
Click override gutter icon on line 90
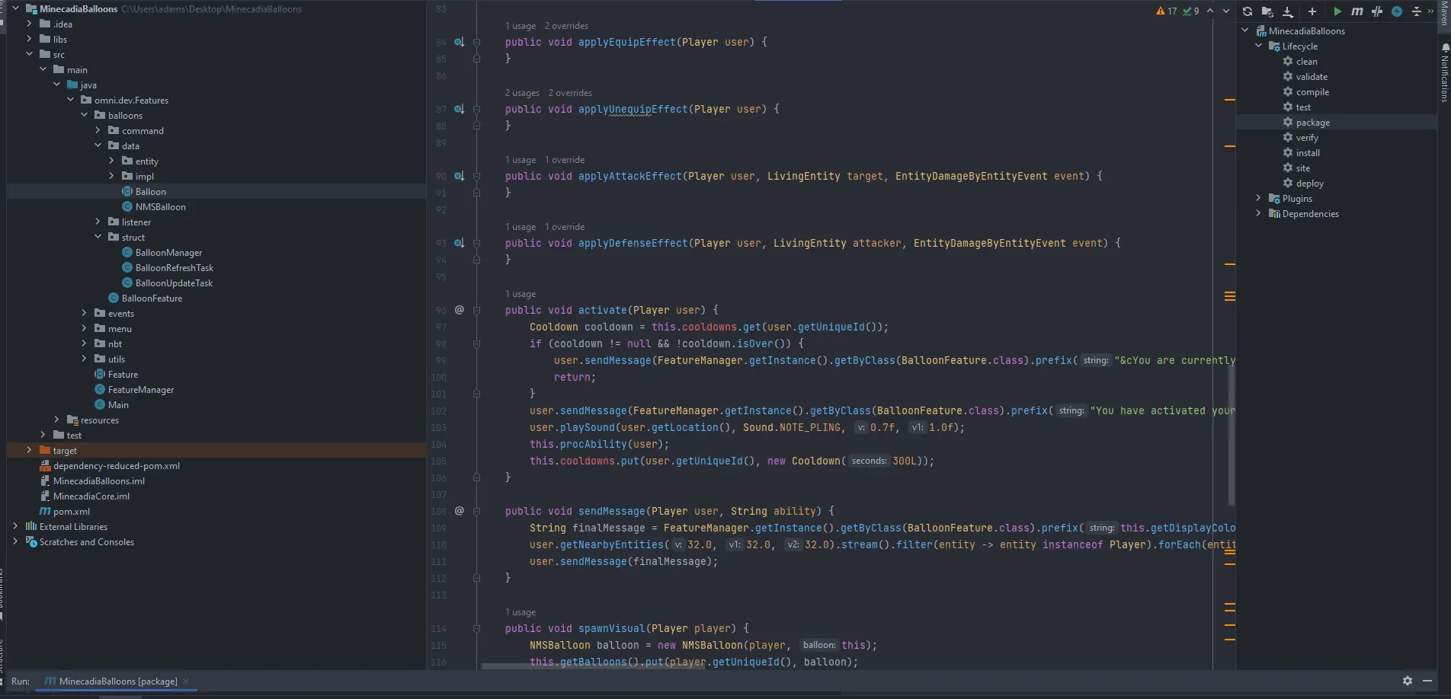point(459,176)
